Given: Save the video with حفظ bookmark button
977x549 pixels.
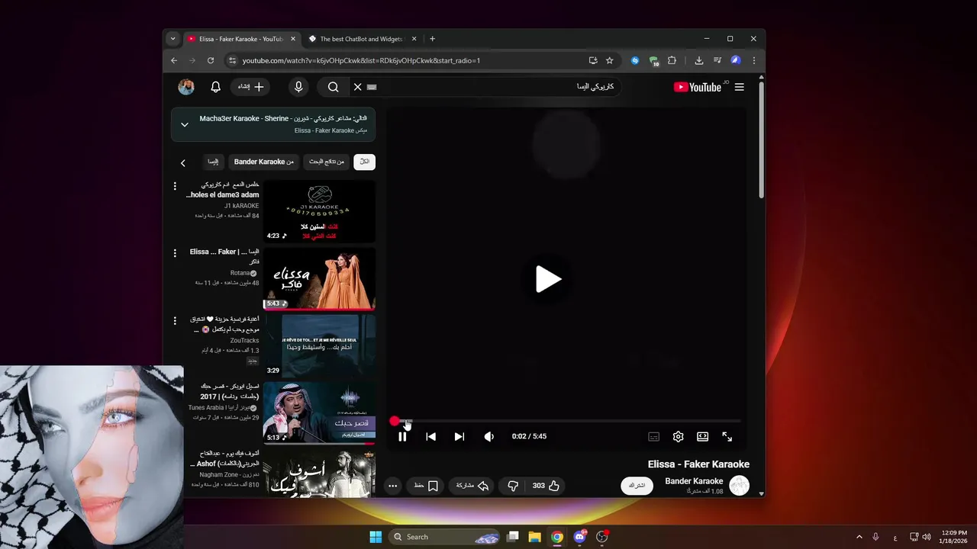Looking at the screenshot, I should point(426,486).
